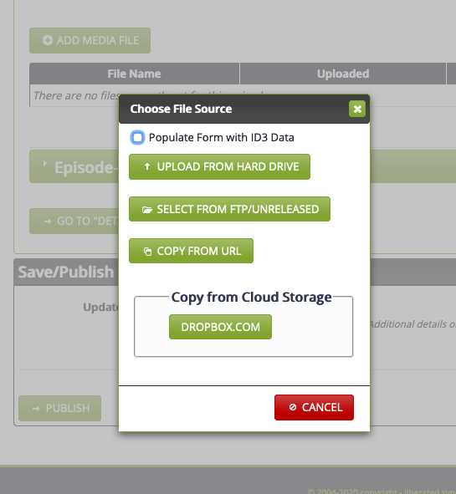
Task: Click the Publish button
Action: point(60,408)
